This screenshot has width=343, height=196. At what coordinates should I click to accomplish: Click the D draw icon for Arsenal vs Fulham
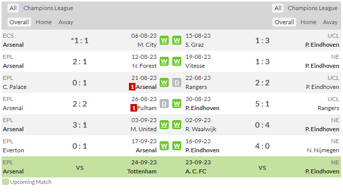point(164,104)
